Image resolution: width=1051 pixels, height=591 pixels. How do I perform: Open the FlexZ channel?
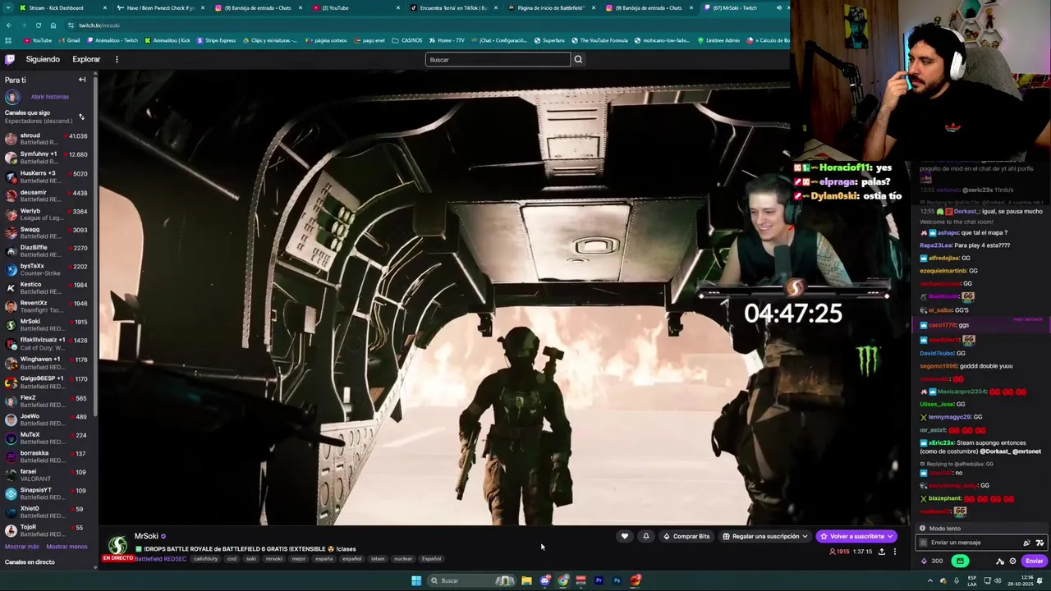coord(47,401)
